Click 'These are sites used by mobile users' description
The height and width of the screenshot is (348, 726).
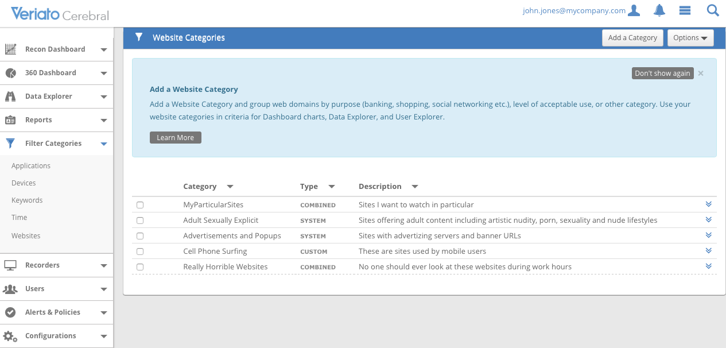422,251
